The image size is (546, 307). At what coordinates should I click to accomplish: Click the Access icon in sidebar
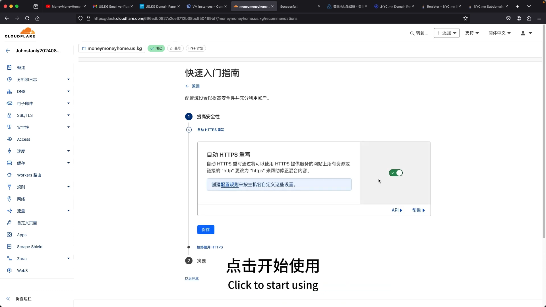point(9,139)
